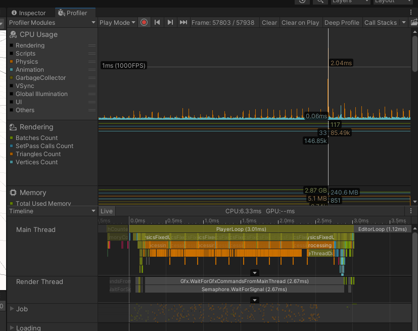
Task: Switch to the Inspector tab
Action: (29, 13)
